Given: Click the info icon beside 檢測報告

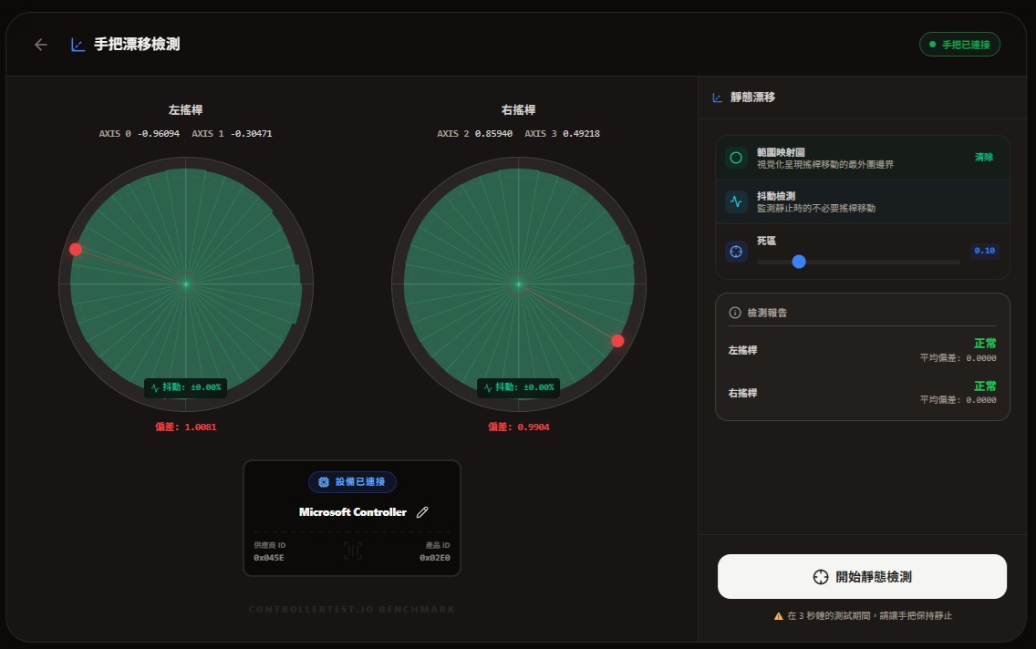Looking at the screenshot, I should coord(735,313).
